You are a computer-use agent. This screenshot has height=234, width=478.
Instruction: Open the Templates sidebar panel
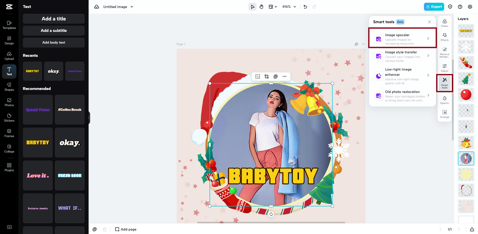pos(9,25)
